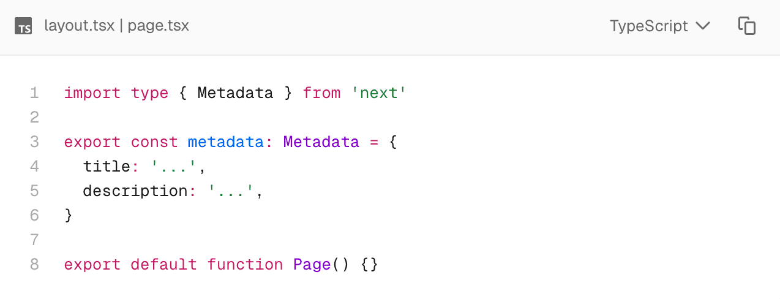
Task: Click the chevron beside TypeScript
Action: 703,26
